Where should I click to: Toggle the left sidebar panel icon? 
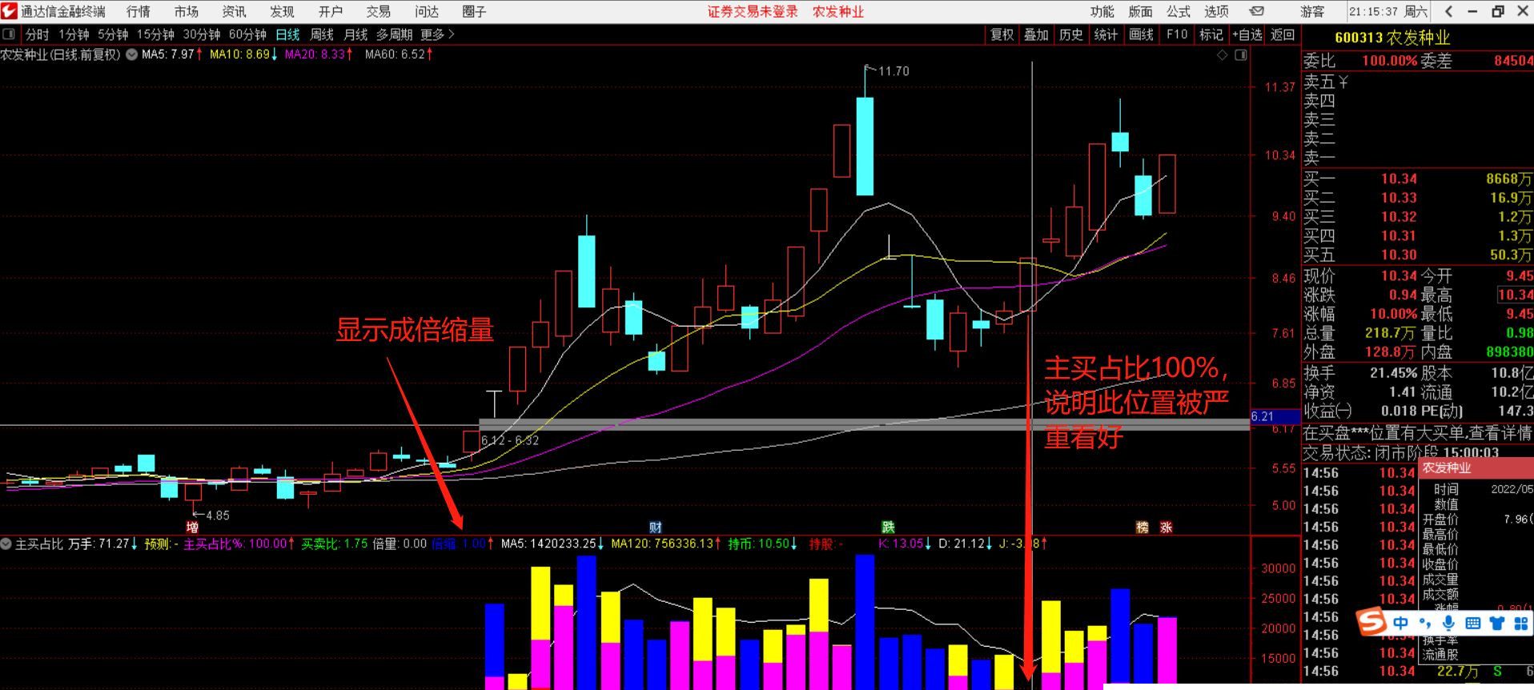coord(10,34)
